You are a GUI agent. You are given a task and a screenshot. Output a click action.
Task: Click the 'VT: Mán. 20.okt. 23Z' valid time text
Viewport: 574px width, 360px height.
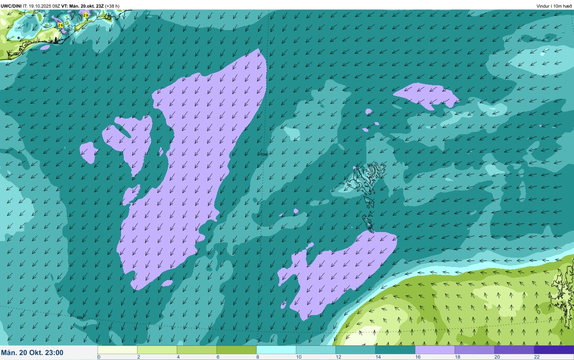tap(83, 6)
